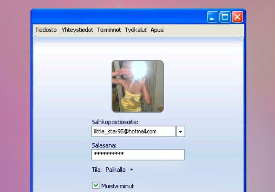Click the Salasana password field

pos(138,155)
